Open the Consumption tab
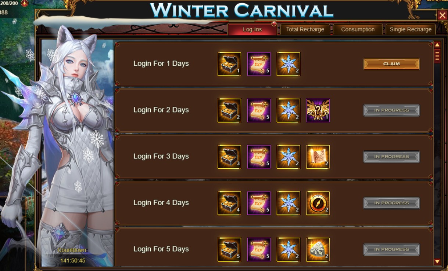Screen dimensions: 448x271 coord(358,29)
